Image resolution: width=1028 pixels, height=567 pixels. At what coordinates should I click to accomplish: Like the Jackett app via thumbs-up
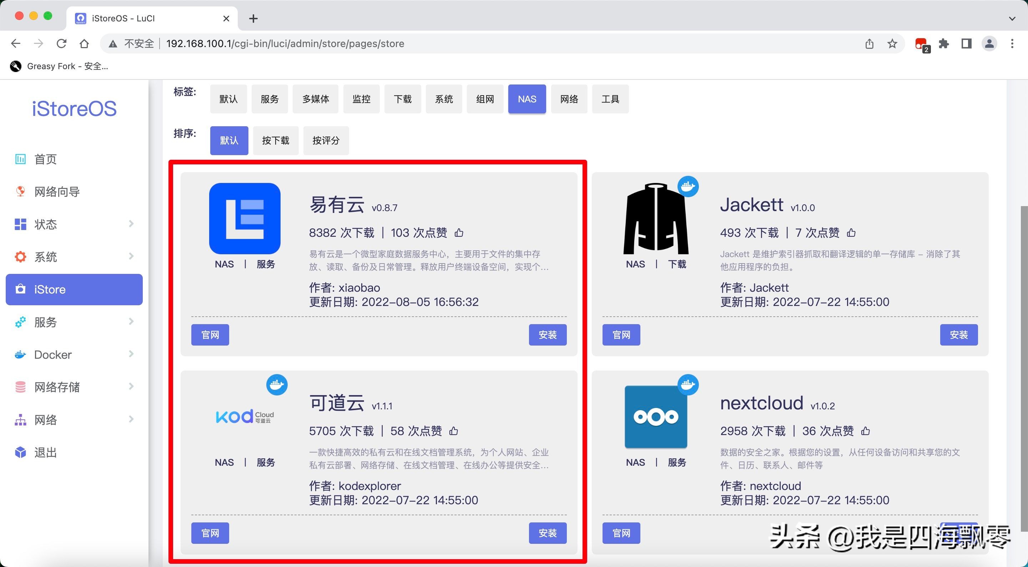tap(851, 233)
